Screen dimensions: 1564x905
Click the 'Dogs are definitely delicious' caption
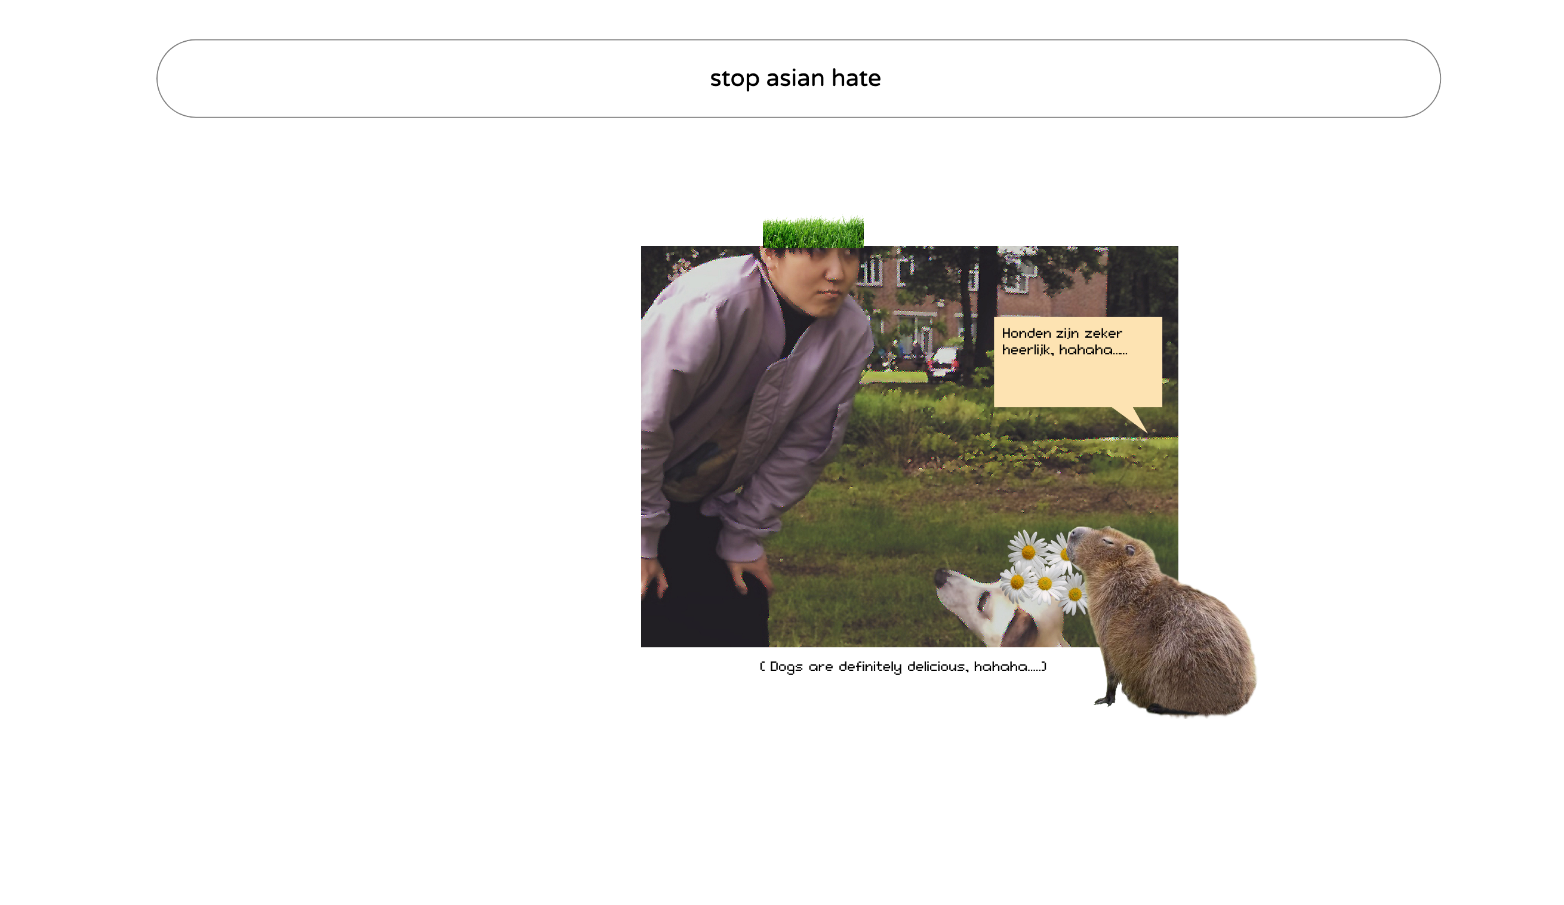(x=903, y=667)
